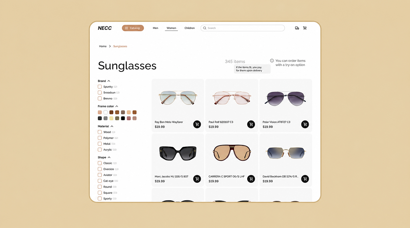
Task: Enable the Polymer material filter
Action: pos(100,138)
